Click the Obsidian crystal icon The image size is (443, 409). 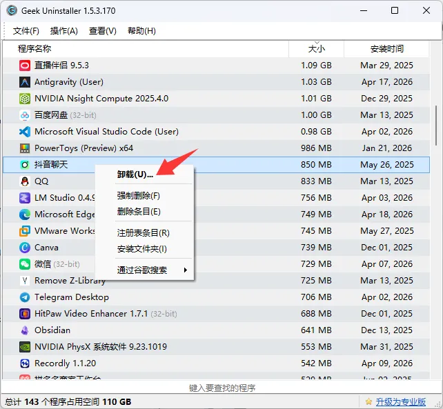point(25,330)
